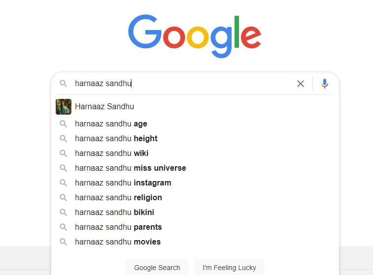Screen dimensions: 373x275
Task: Select the 'harnaaz sandhu age' suggestion text
Action: click(111, 124)
